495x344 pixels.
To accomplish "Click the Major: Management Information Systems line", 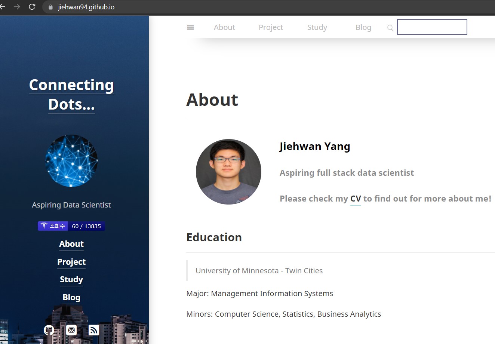I will [259, 294].
